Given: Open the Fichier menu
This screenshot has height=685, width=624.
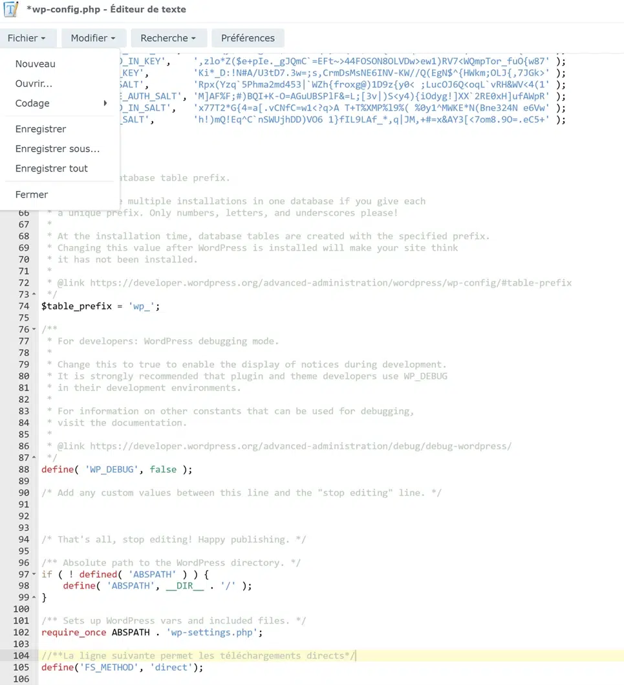Looking at the screenshot, I should (x=27, y=38).
